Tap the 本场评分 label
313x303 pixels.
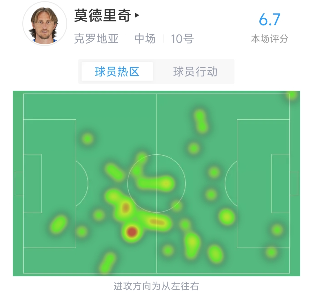pyautogui.click(x=270, y=39)
